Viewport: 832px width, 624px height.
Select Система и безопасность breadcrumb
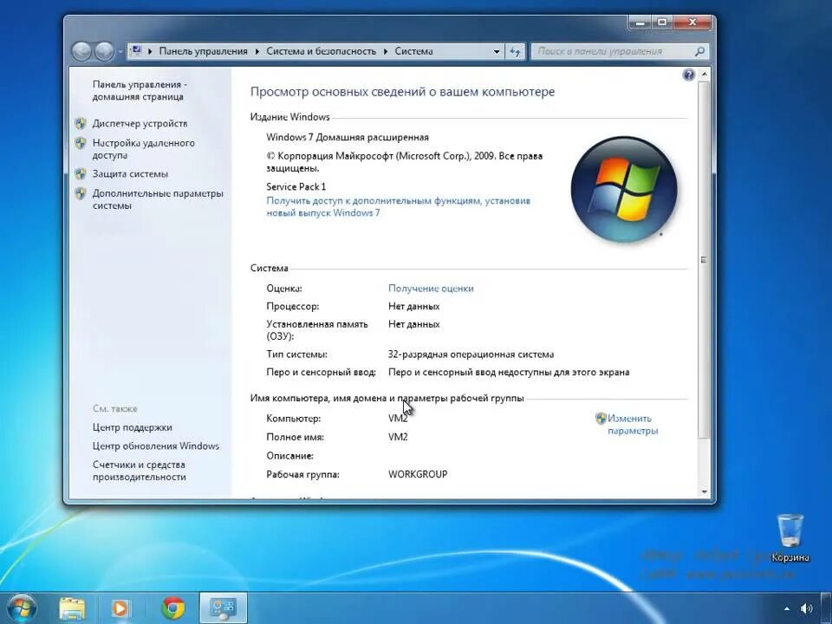(321, 51)
